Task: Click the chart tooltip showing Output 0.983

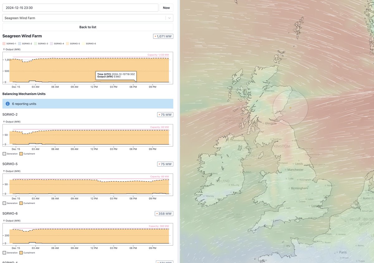Action: [x=116, y=76]
